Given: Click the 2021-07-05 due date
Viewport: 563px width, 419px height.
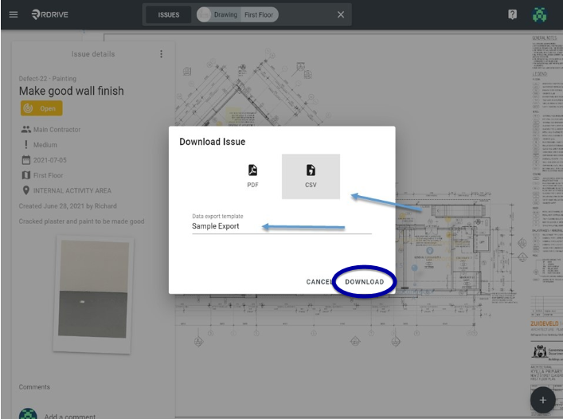Looking at the screenshot, I should pyautogui.click(x=50, y=160).
